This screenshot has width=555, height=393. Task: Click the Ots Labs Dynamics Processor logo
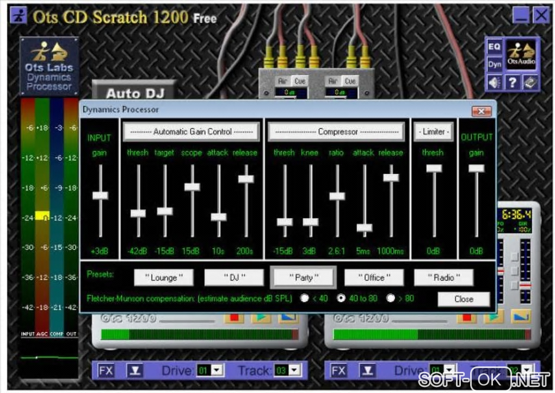[x=49, y=66]
